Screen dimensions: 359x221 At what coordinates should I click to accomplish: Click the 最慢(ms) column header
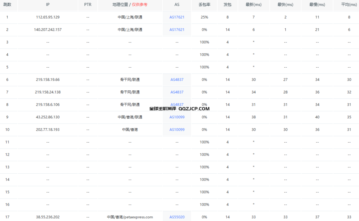[317, 5]
